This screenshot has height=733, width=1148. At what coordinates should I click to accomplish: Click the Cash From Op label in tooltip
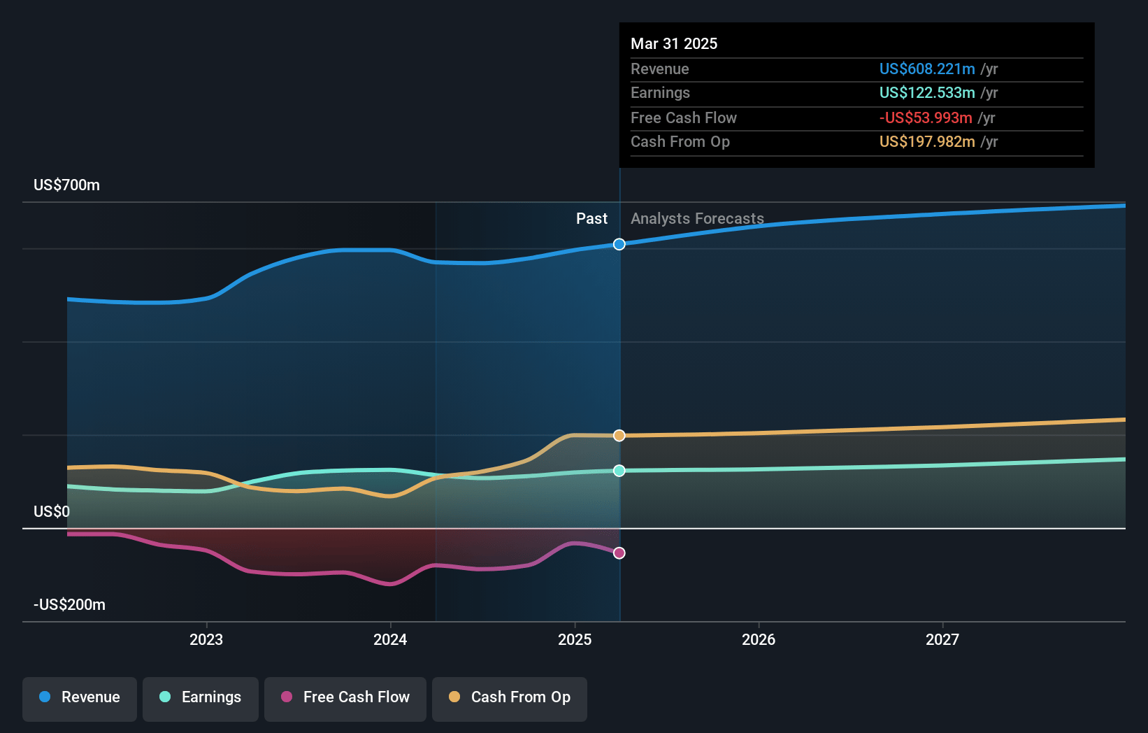click(x=680, y=142)
